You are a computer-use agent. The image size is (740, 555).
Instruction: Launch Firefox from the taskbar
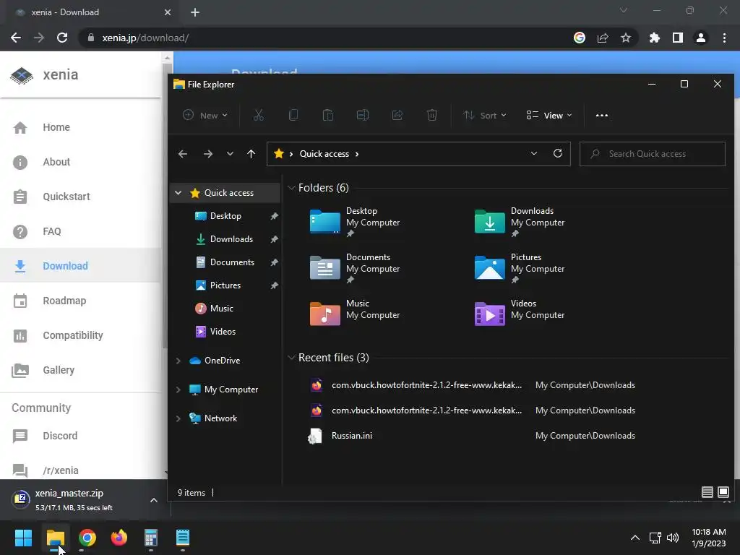(x=119, y=538)
